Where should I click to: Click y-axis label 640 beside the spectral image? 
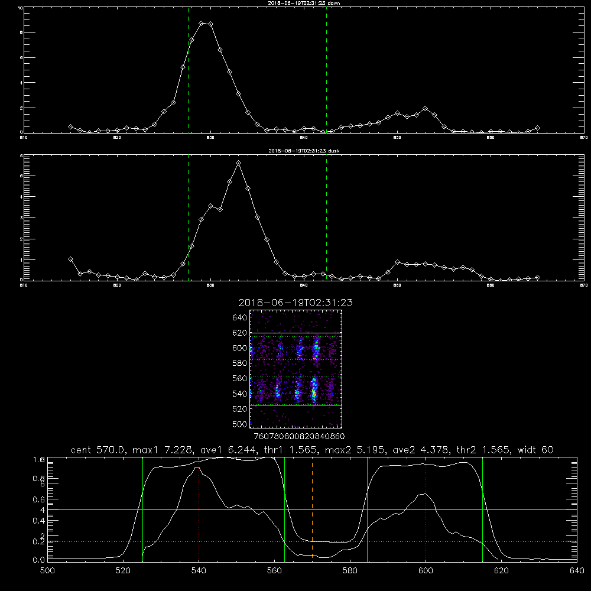240,317
